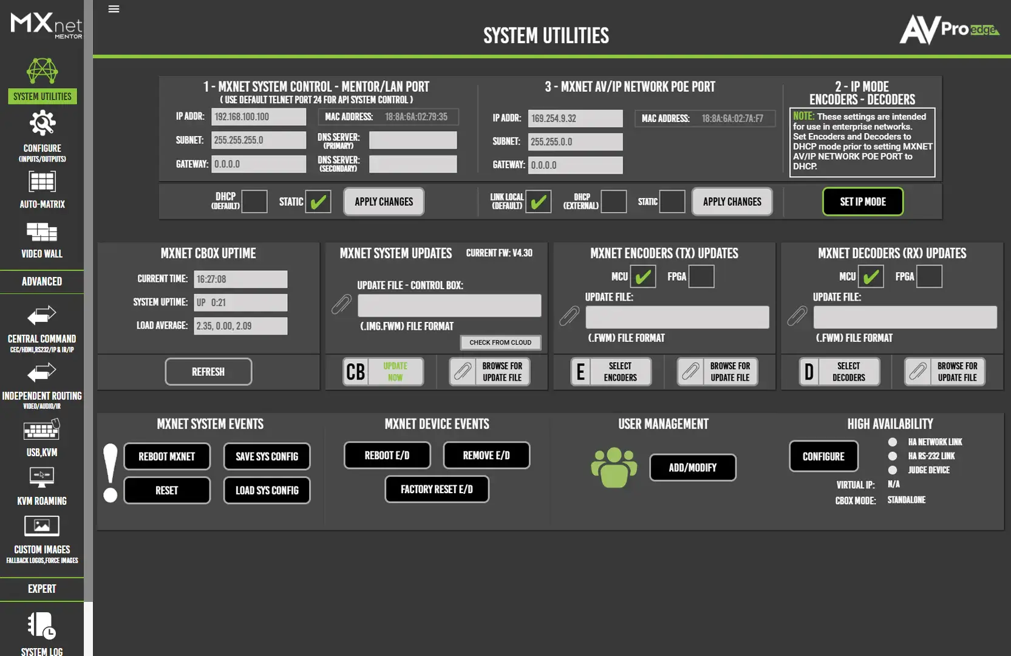Click the D decoders letter icon
The height and width of the screenshot is (656, 1011).
pos(809,372)
